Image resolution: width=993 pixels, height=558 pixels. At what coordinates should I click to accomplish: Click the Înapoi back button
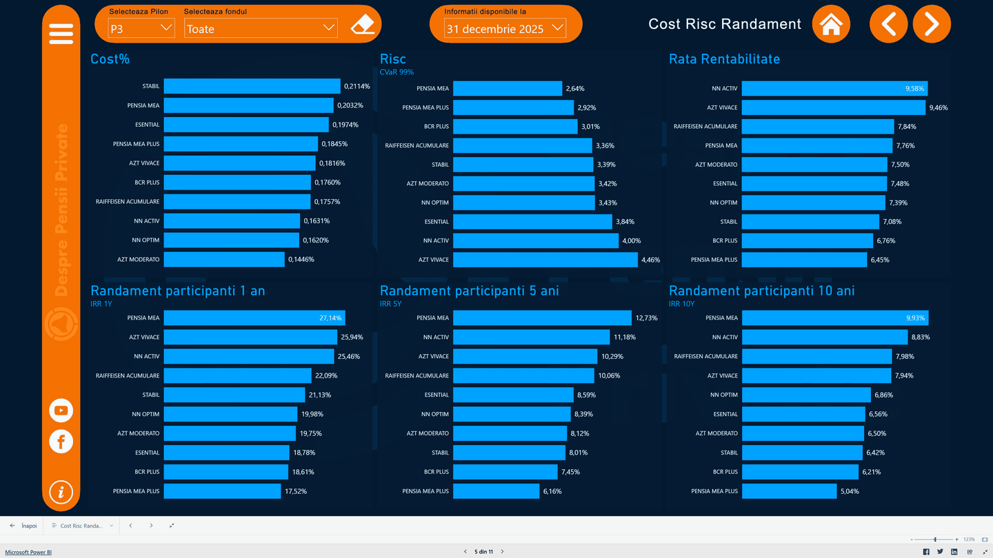tap(23, 526)
